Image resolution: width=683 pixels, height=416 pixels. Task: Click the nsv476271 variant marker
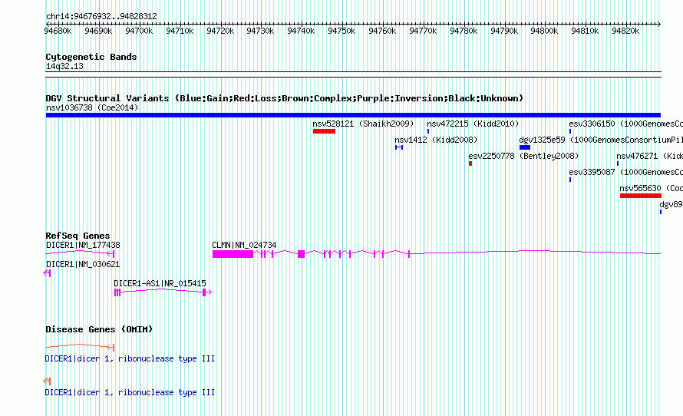pyautogui.click(x=618, y=163)
